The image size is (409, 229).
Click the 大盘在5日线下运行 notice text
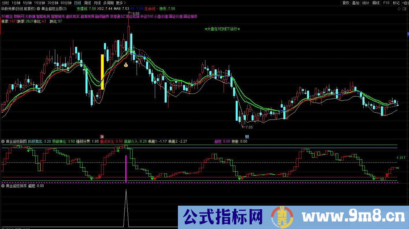click(x=222, y=29)
